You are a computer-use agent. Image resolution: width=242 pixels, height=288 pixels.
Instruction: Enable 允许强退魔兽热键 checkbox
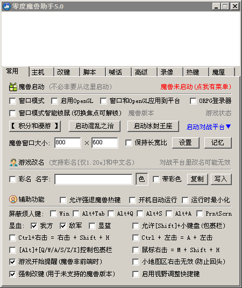63,200
